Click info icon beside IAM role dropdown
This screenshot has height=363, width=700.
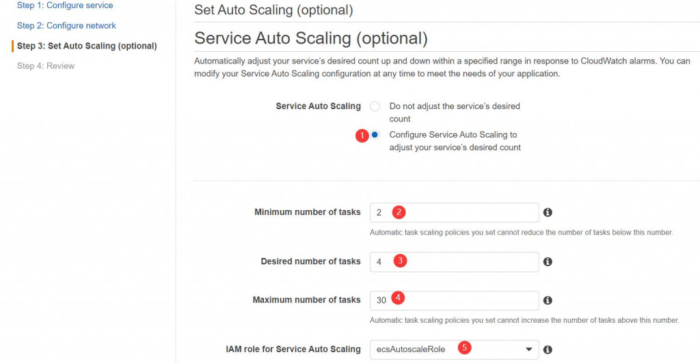(547, 349)
